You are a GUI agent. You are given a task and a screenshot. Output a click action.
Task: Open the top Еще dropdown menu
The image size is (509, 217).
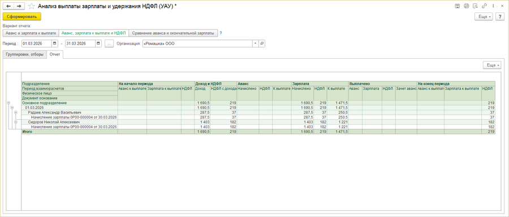coord(484,16)
